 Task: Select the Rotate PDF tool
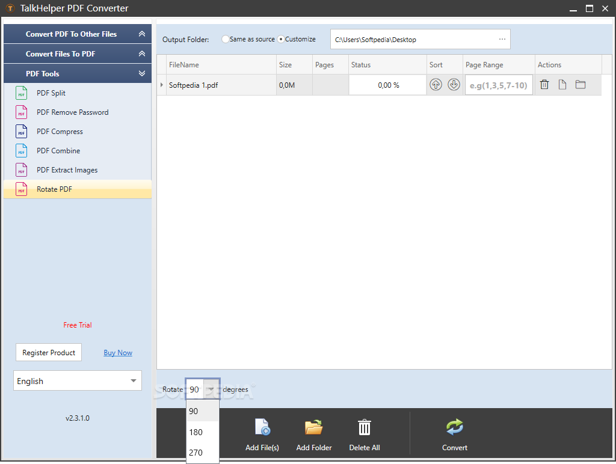pyautogui.click(x=78, y=189)
